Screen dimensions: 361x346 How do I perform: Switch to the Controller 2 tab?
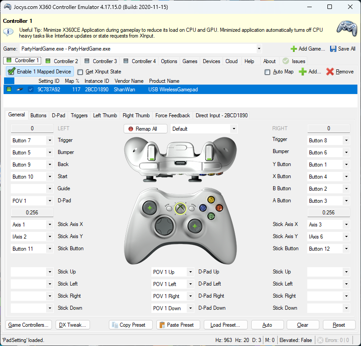click(62, 61)
